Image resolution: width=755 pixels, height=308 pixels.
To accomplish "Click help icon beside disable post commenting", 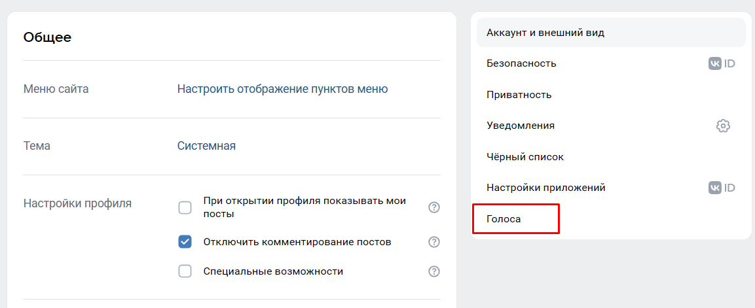I will 433,242.
